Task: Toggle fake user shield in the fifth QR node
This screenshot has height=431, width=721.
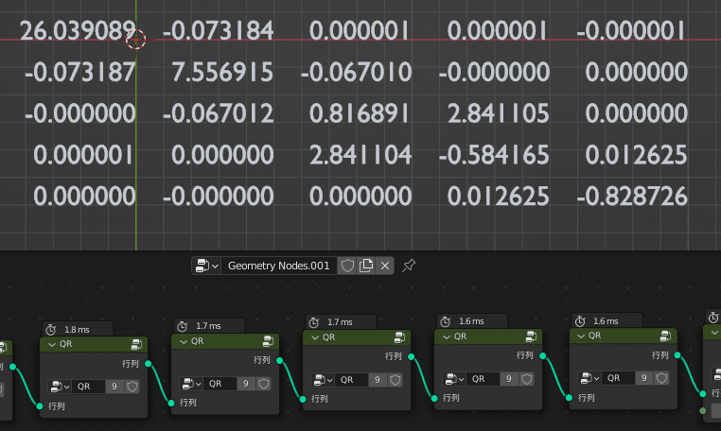Action: (x=661, y=378)
